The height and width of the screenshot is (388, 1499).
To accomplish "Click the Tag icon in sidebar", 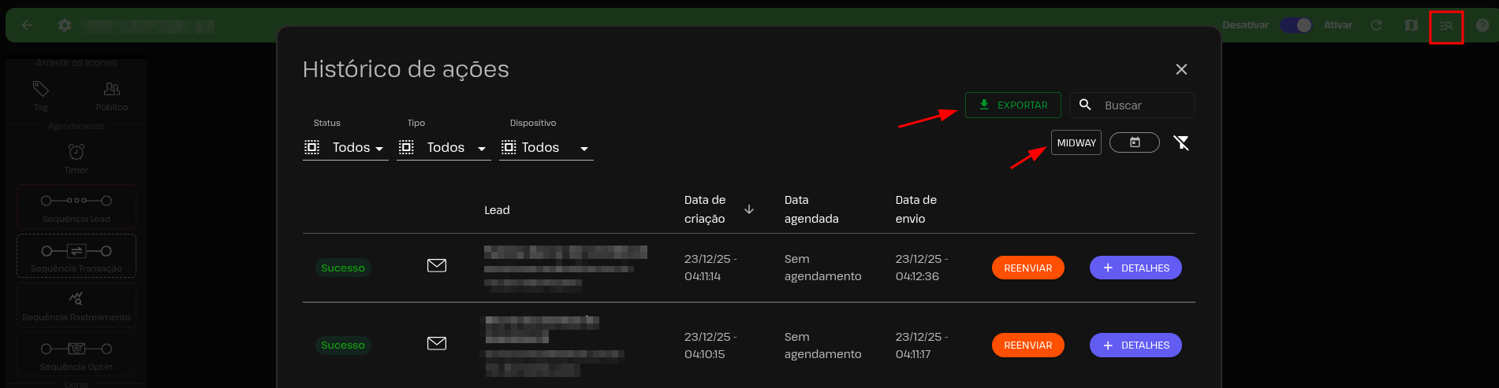I will (41, 89).
